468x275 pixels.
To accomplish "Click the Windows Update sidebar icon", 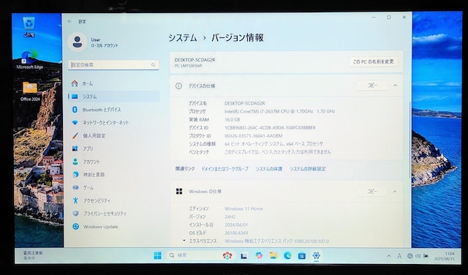I will tap(75, 227).
